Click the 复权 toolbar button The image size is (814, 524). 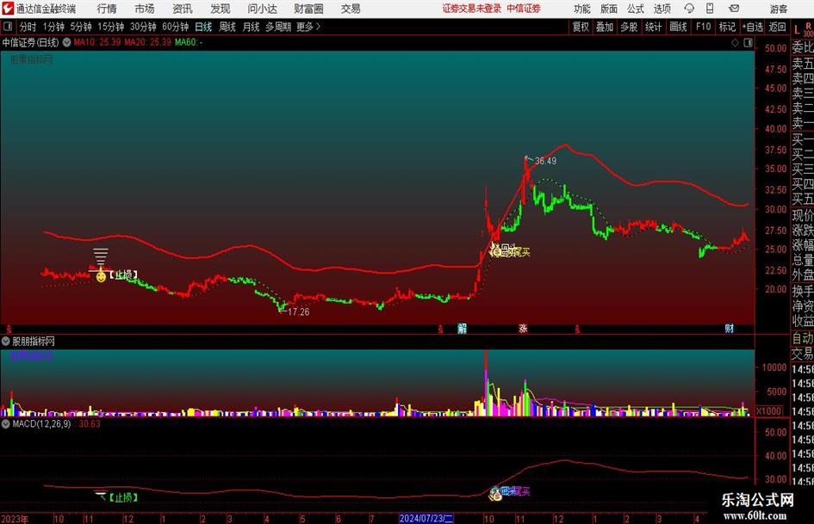tap(581, 27)
